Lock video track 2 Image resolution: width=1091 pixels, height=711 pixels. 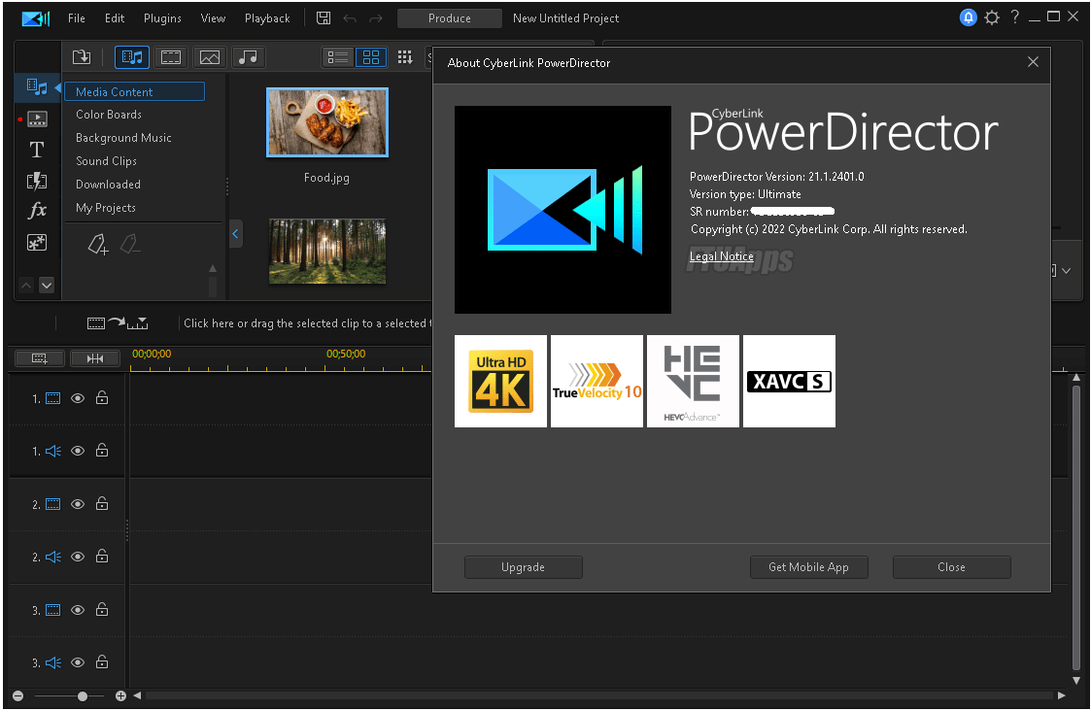pos(102,503)
